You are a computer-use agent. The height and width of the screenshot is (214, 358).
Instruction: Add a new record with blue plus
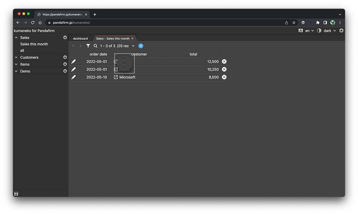141,46
